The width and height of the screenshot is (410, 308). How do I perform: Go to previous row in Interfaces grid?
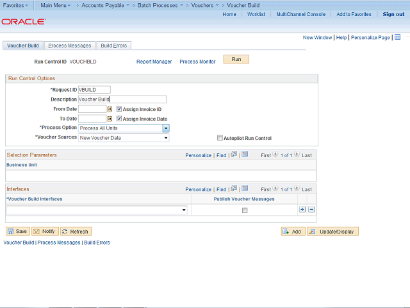coord(275,188)
